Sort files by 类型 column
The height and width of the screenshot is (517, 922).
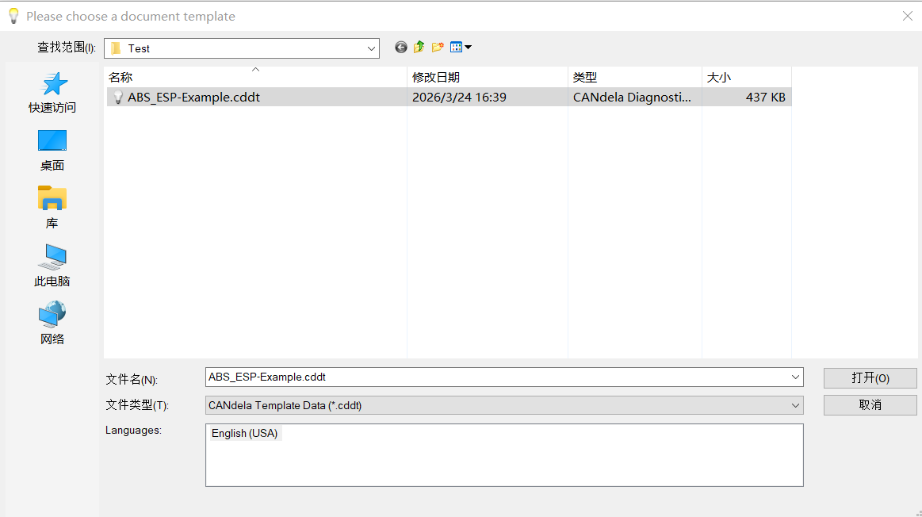point(635,77)
